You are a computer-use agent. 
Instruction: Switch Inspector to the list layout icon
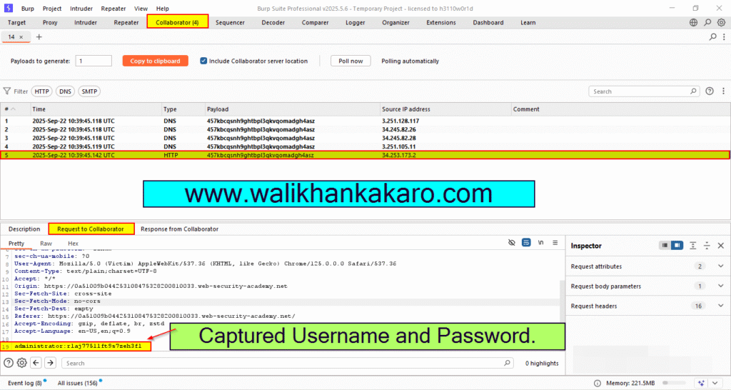665,246
